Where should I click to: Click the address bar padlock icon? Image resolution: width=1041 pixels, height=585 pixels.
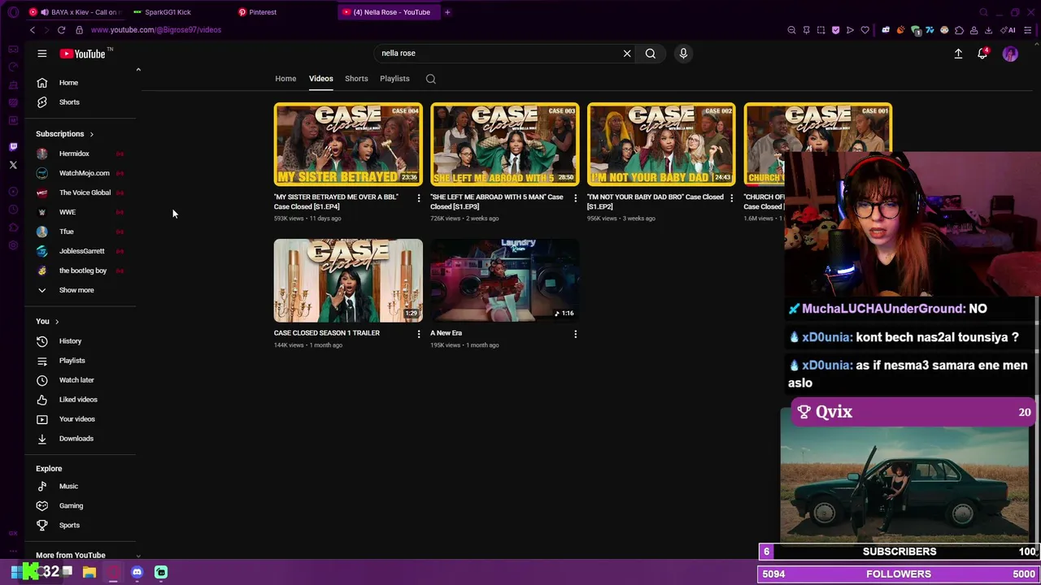coord(79,30)
